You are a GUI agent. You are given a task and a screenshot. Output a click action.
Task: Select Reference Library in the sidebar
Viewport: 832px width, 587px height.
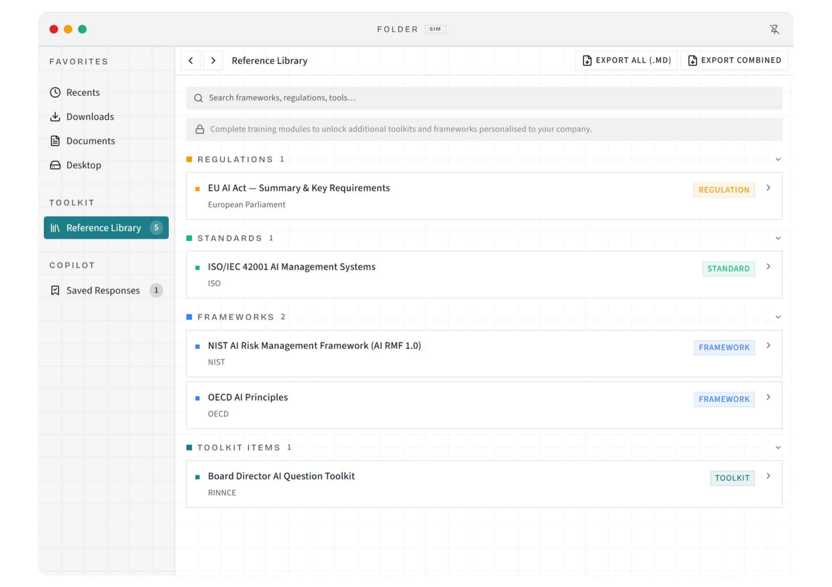point(106,228)
